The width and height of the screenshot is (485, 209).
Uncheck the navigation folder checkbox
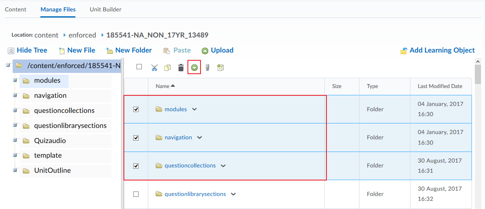point(136,138)
